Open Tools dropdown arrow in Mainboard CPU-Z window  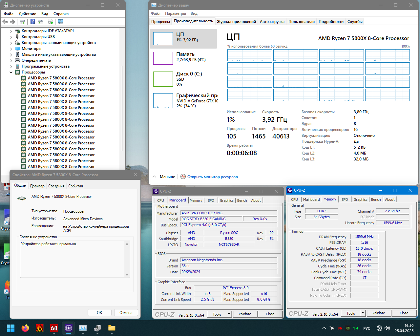(x=229, y=314)
